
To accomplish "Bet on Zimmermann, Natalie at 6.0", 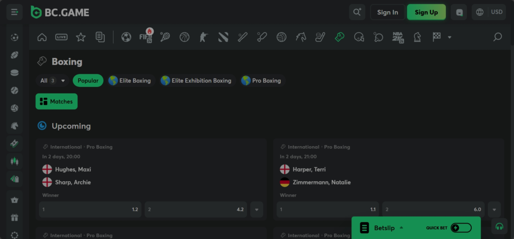I will pyautogui.click(x=433, y=209).
